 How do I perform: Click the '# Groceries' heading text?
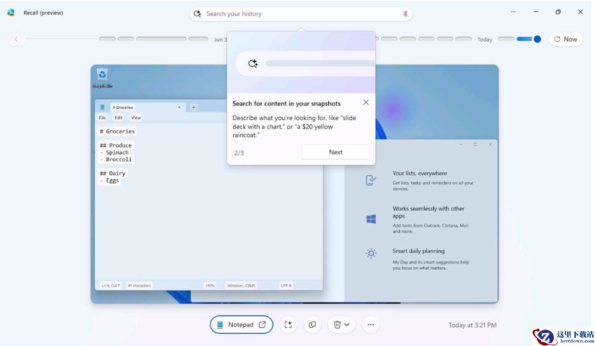pyautogui.click(x=117, y=131)
